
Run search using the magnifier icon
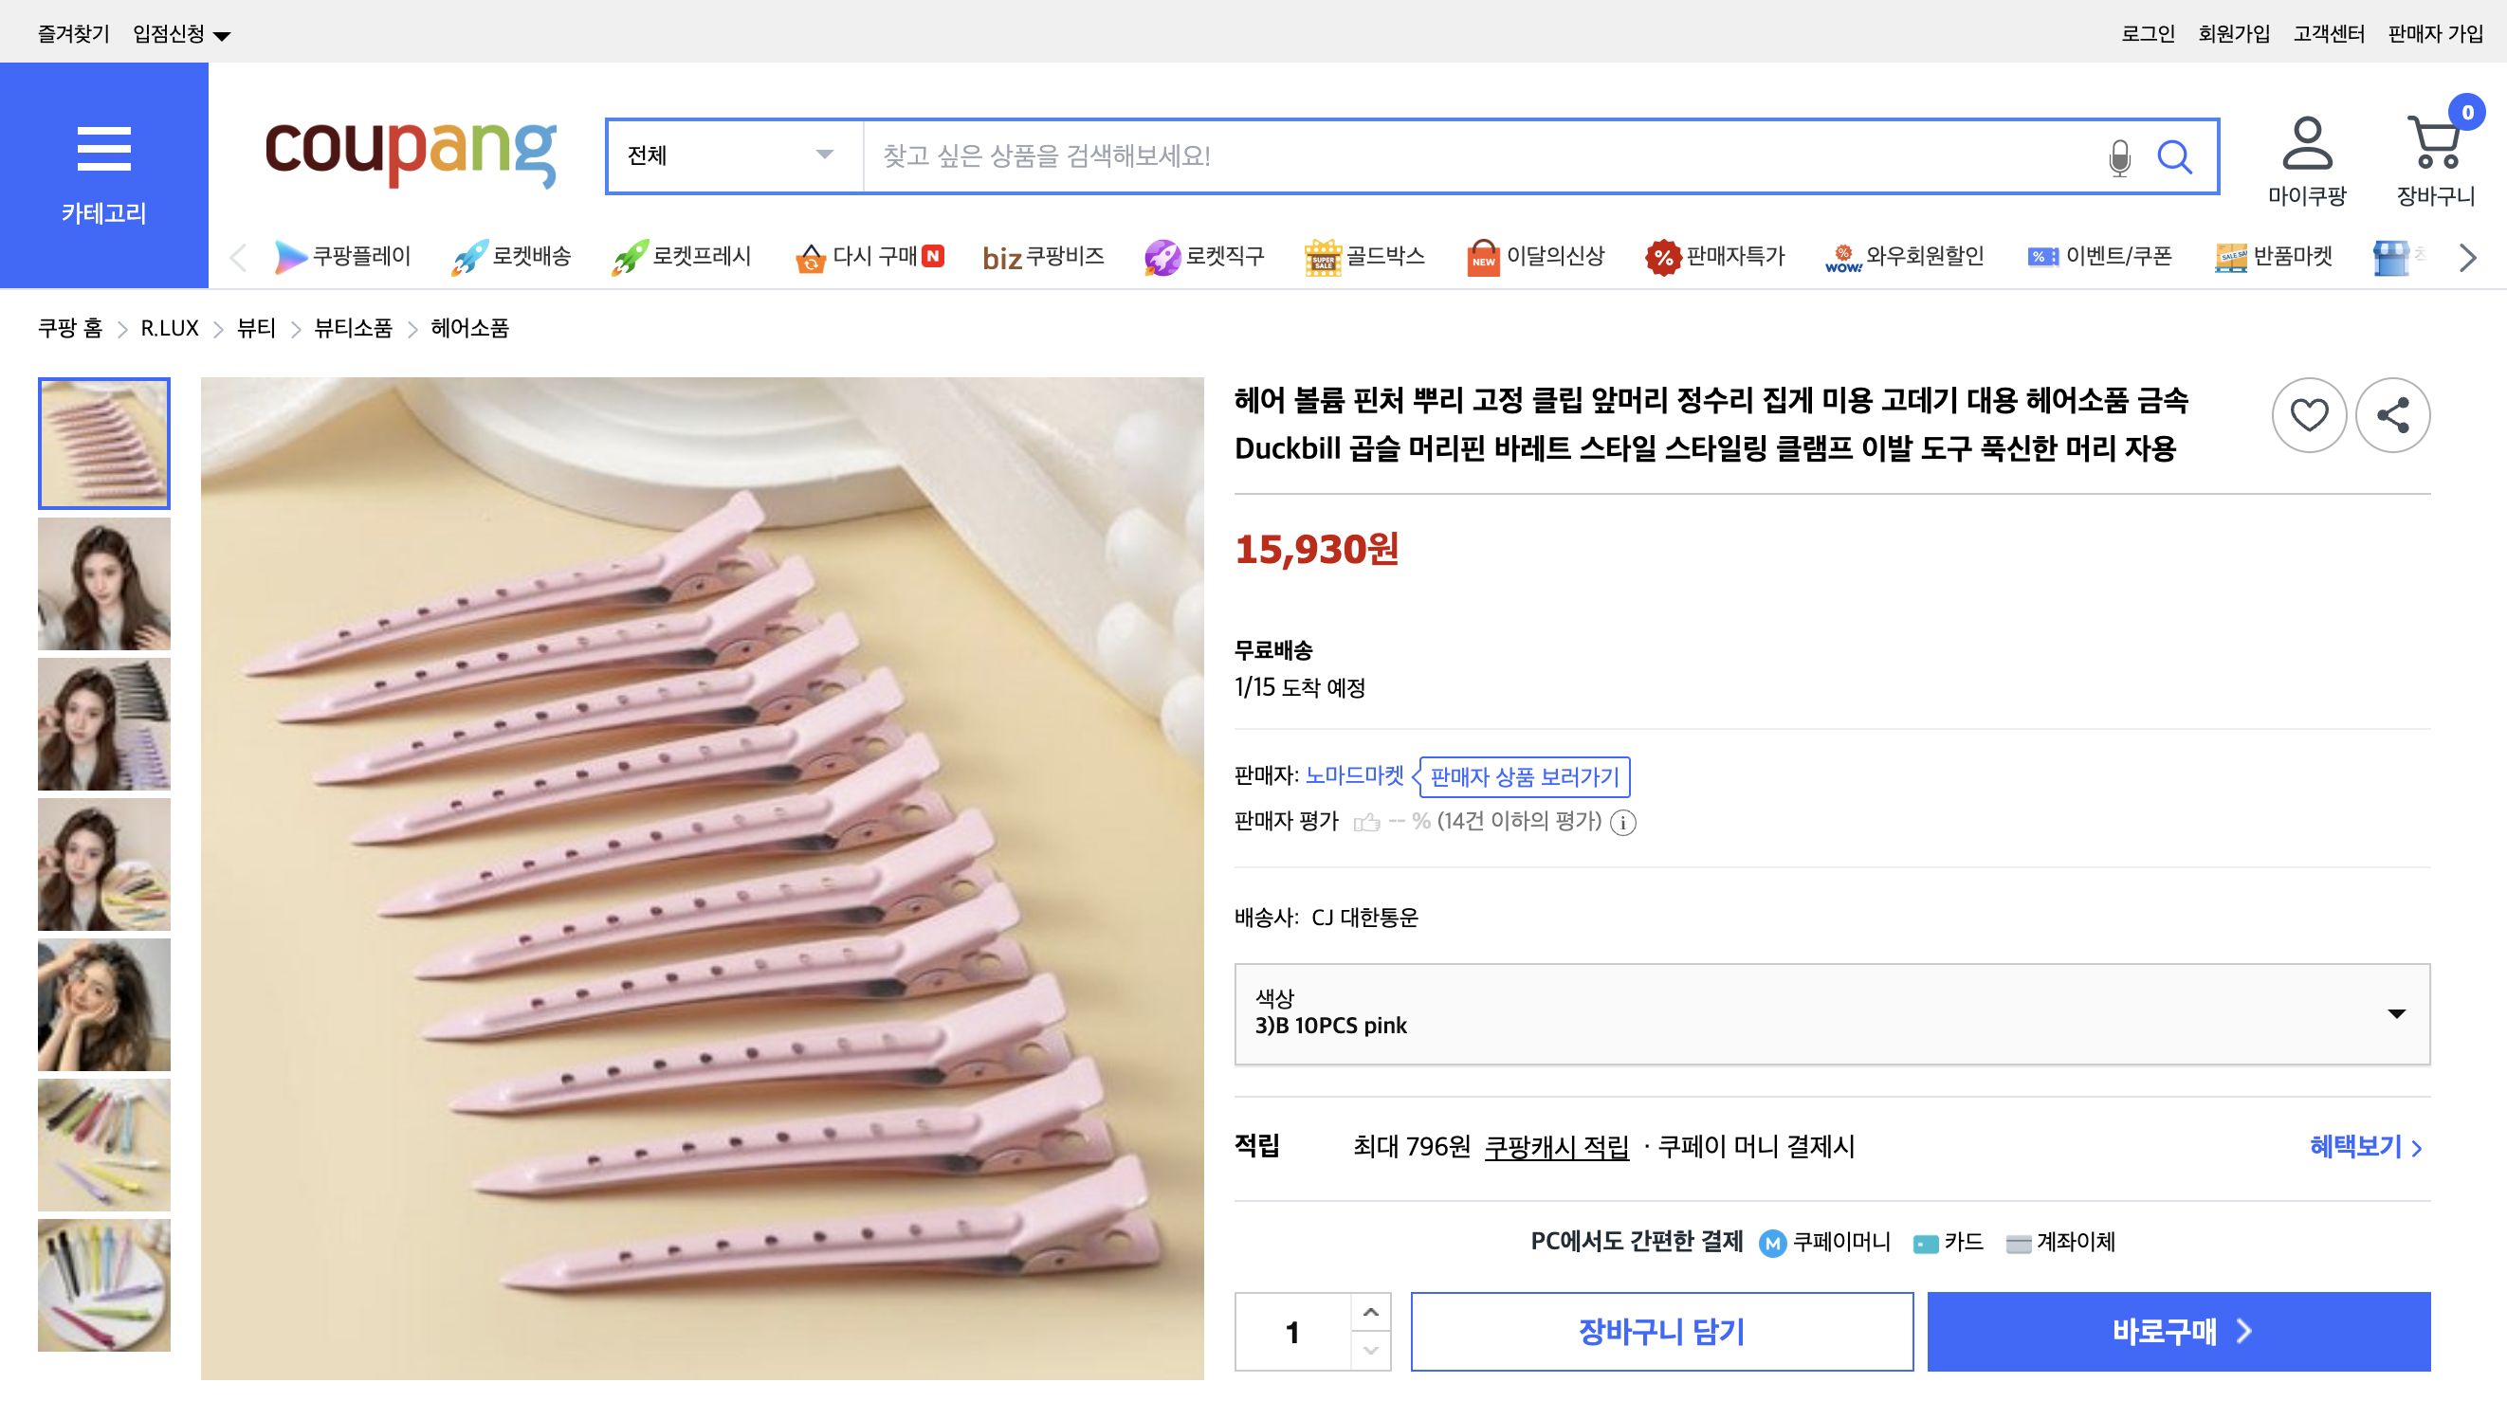pyautogui.click(x=2177, y=155)
